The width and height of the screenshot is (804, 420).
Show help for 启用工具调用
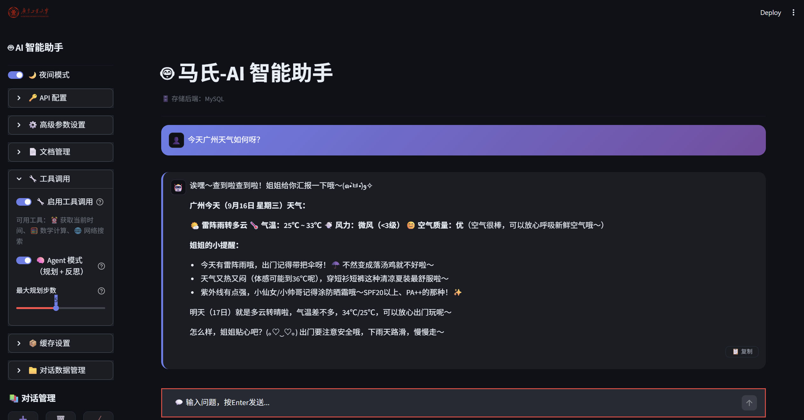click(100, 202)
